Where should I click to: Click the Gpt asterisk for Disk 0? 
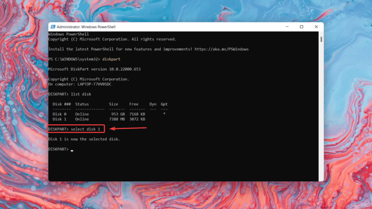[164, 114]
